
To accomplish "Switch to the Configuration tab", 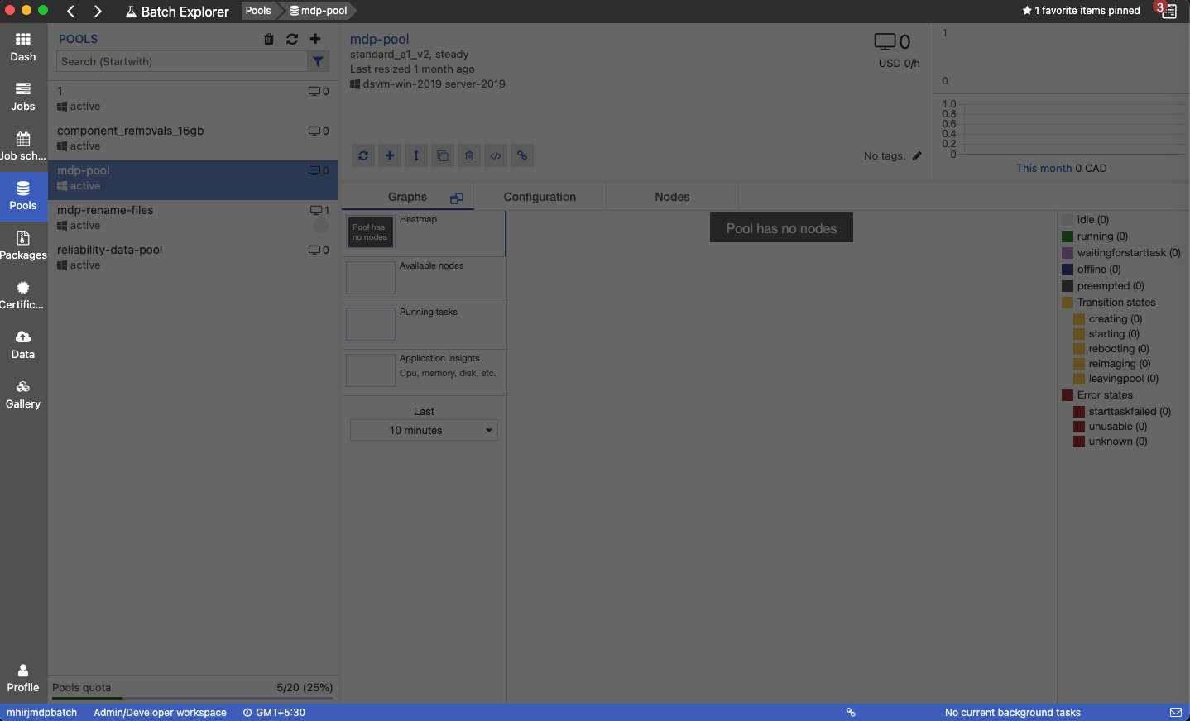I will coord(539,197).
